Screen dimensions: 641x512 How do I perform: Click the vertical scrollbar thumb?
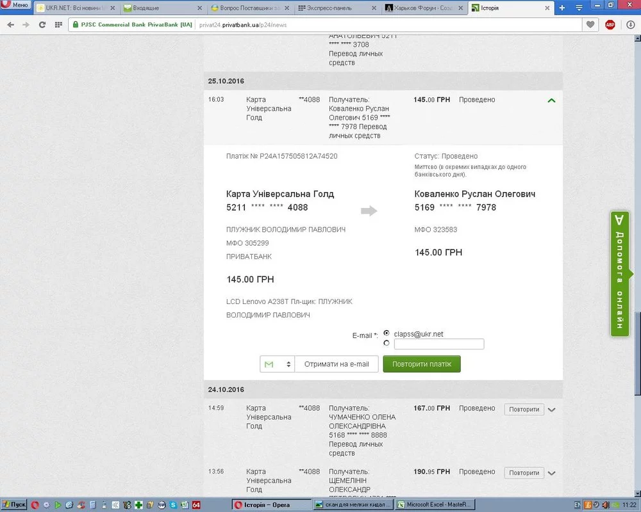tap(637, 353)
